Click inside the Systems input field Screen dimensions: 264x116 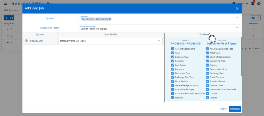160,18
